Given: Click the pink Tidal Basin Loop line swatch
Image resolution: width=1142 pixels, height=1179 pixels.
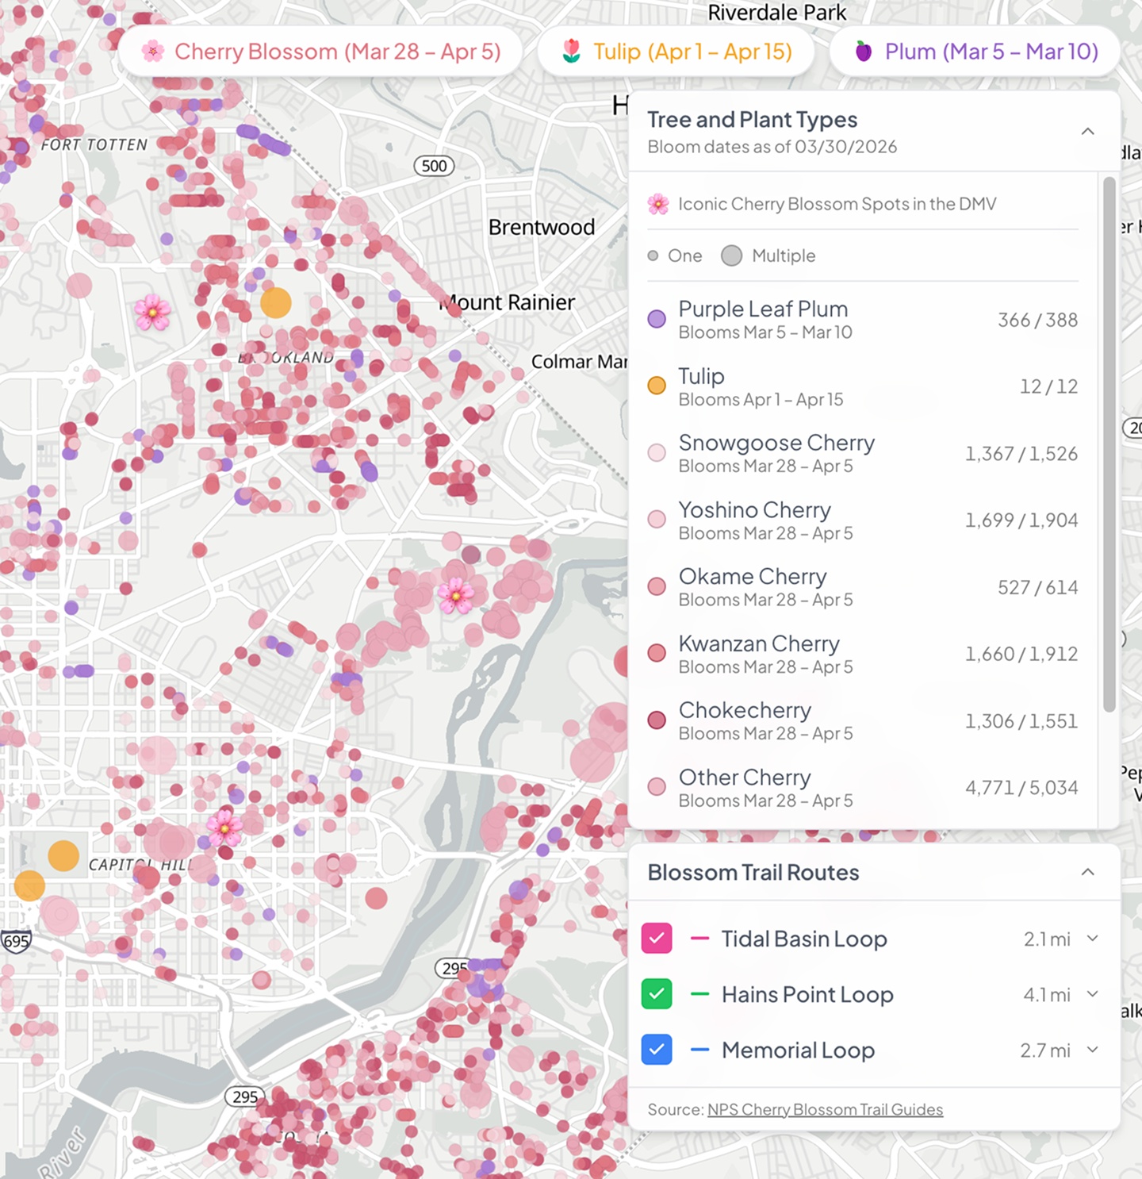Looking at the screenshot, I should (x=699, y=939).
